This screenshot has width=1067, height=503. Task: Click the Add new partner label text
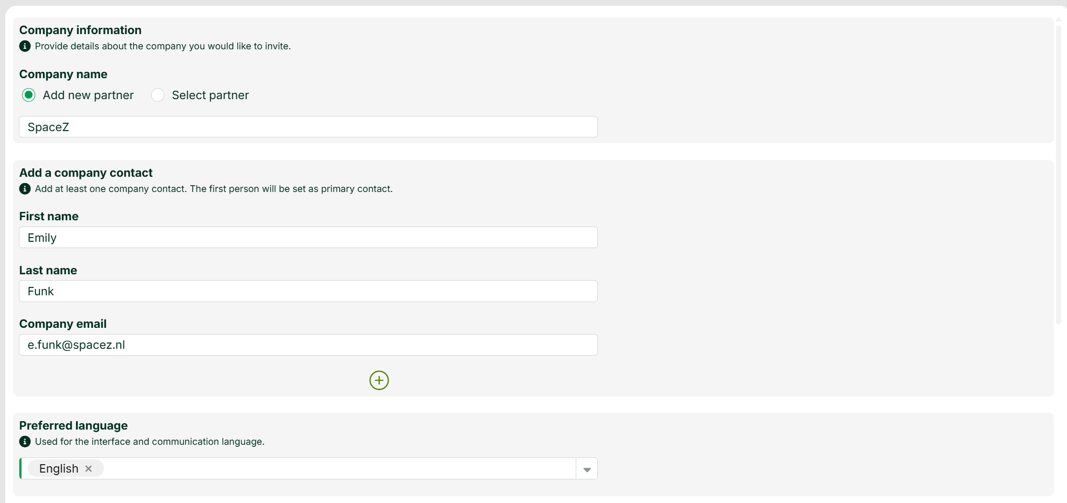[x=88, y=95]
